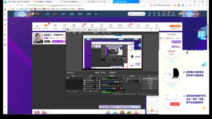Open transition type dropdown in OBS scene transitions

(x=132, y=79)
